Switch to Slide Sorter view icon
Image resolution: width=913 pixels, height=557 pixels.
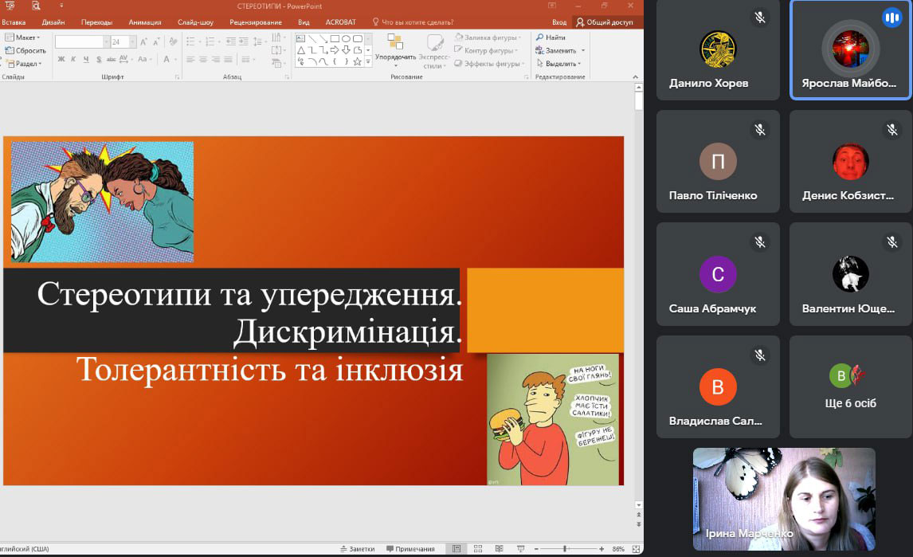pyautogui.click(x=478, y=549)
